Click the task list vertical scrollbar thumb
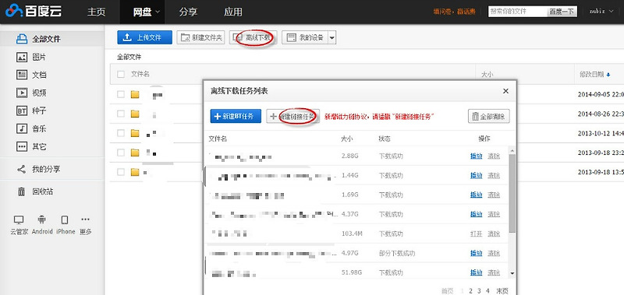 (x=512, y=193)
